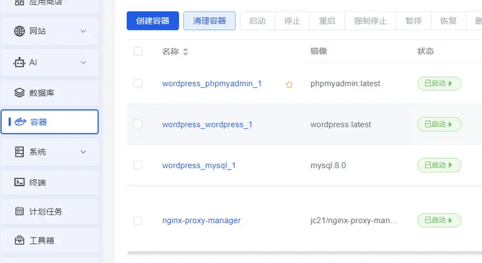
Task: Expand the 系统 submenu chevron
Action: click(x=83, y=152)
